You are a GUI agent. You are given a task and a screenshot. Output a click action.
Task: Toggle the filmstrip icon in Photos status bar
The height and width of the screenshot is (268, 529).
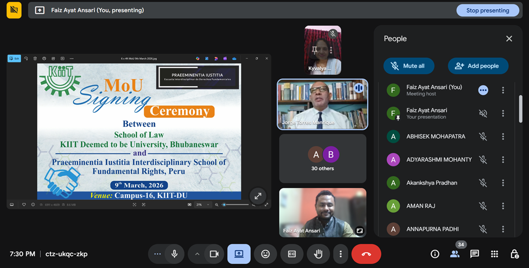click(x=12, y=205)
